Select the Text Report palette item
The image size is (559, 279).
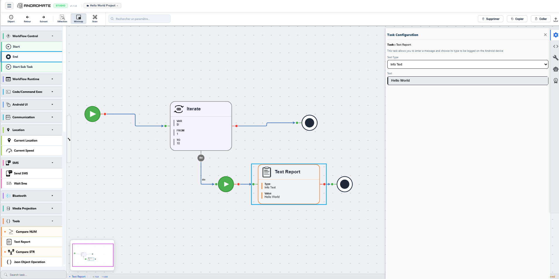(32, 242)
